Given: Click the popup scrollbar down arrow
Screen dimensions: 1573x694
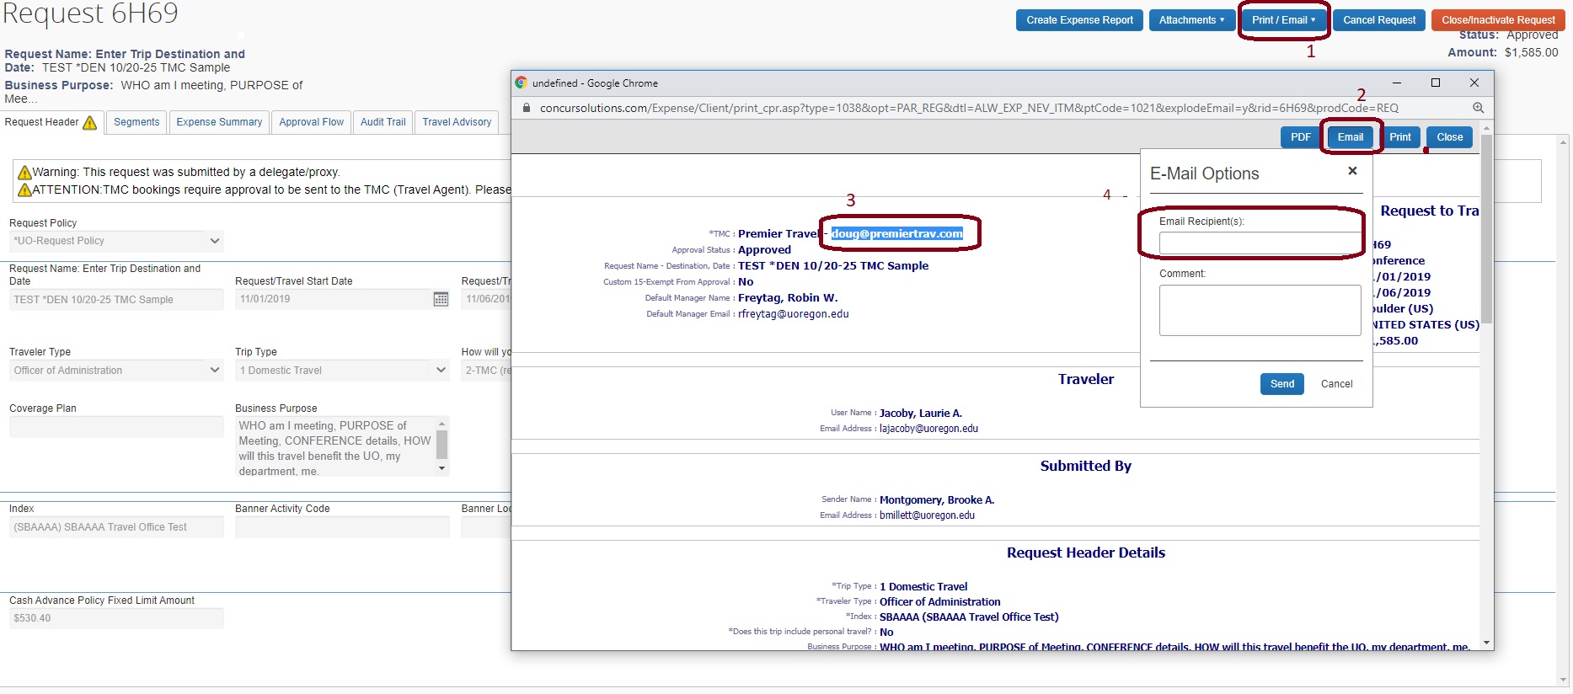Looking at the screenshot, I should 1487,643.
